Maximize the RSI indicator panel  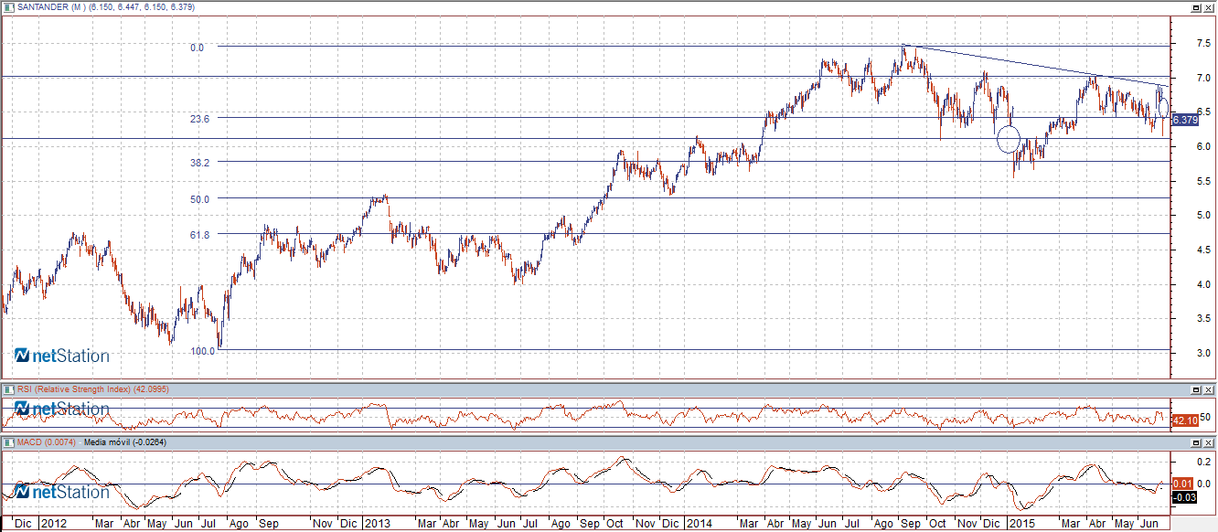1195,389
